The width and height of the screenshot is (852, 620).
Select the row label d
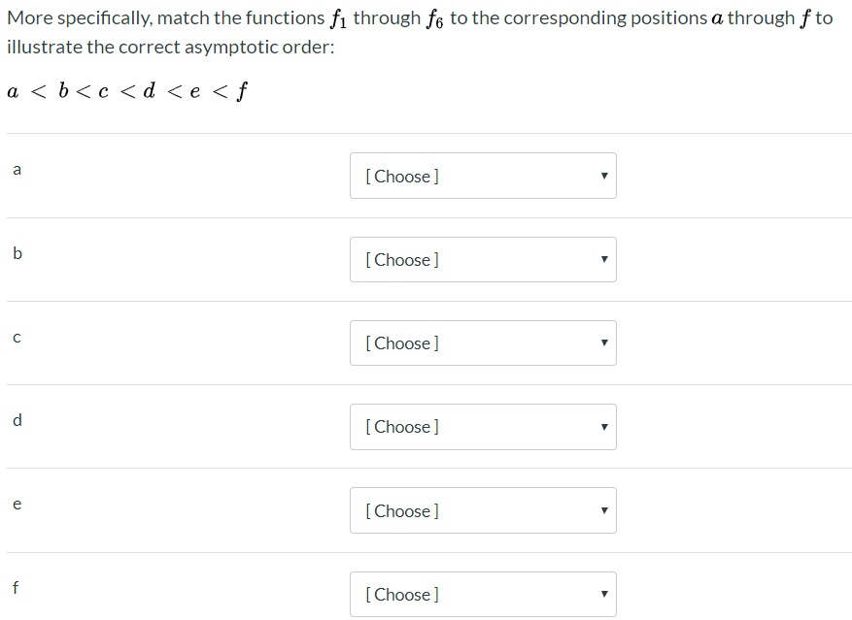17,420
